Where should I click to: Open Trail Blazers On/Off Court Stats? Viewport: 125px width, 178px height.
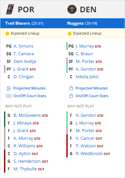tap(30, 96)
